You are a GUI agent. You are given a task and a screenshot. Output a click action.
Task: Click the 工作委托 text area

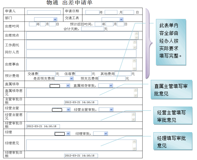(81, 45)
